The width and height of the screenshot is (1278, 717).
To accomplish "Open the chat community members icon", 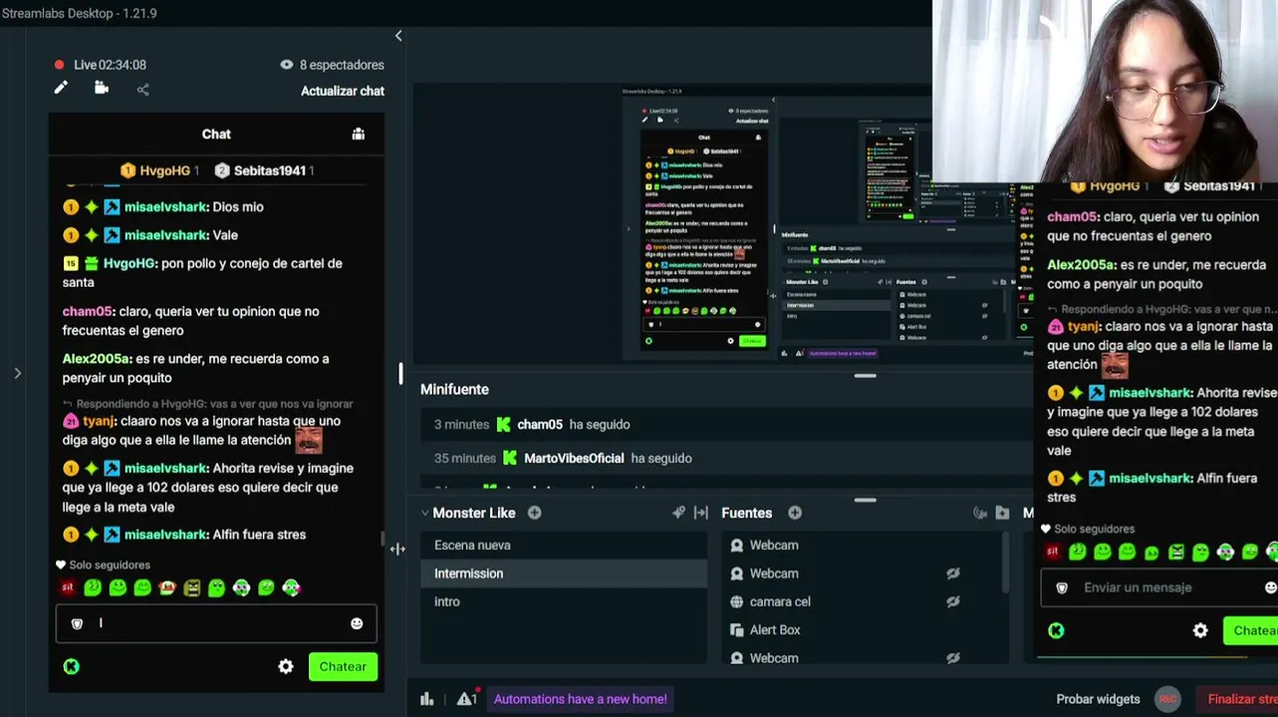I will coord(359,134).
